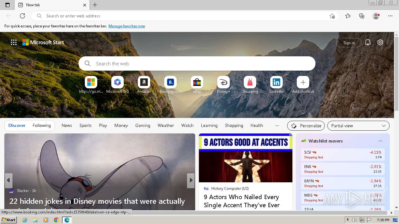Select the Watch category
The width and height of the screenshot is (399, 224).
pyautogui.click(x=187, y=125)
